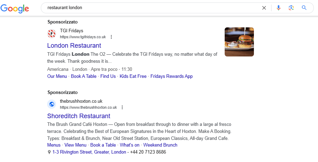Open the London Restaurant result title
Image resolution: width=318 pixels, height=162 pixels.
click(x=74, y=46)
